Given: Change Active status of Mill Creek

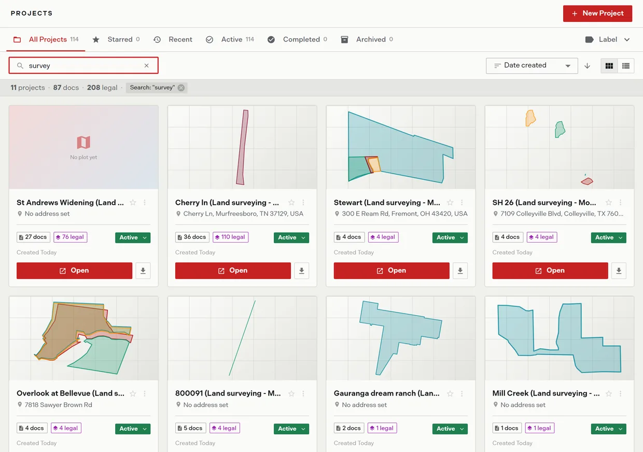Looking at the screenshot, I should pyautogui.click(x=609, y=429).
